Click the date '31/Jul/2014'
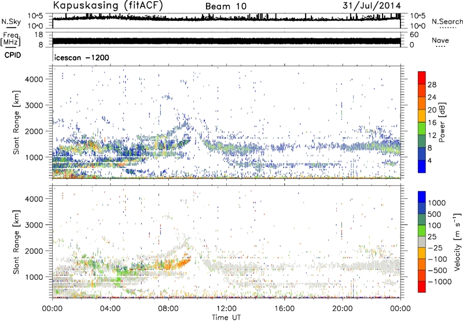The image size is (463, 321). (372, 6)
